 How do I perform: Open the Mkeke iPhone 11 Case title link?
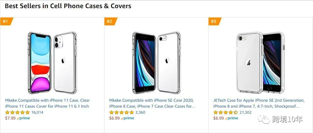point(47,103)
